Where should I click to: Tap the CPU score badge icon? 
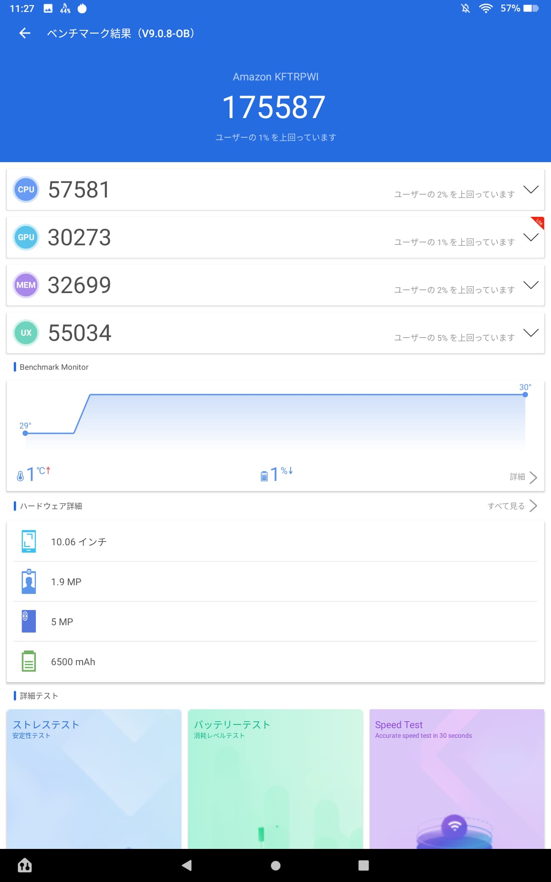click(26, 189)
